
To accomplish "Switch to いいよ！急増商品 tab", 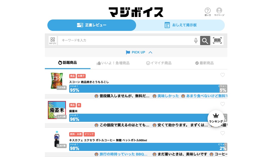I will tap(113, 63).
